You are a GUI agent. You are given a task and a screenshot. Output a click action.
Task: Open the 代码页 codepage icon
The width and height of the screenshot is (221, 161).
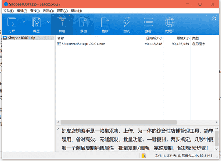(170, 24)
